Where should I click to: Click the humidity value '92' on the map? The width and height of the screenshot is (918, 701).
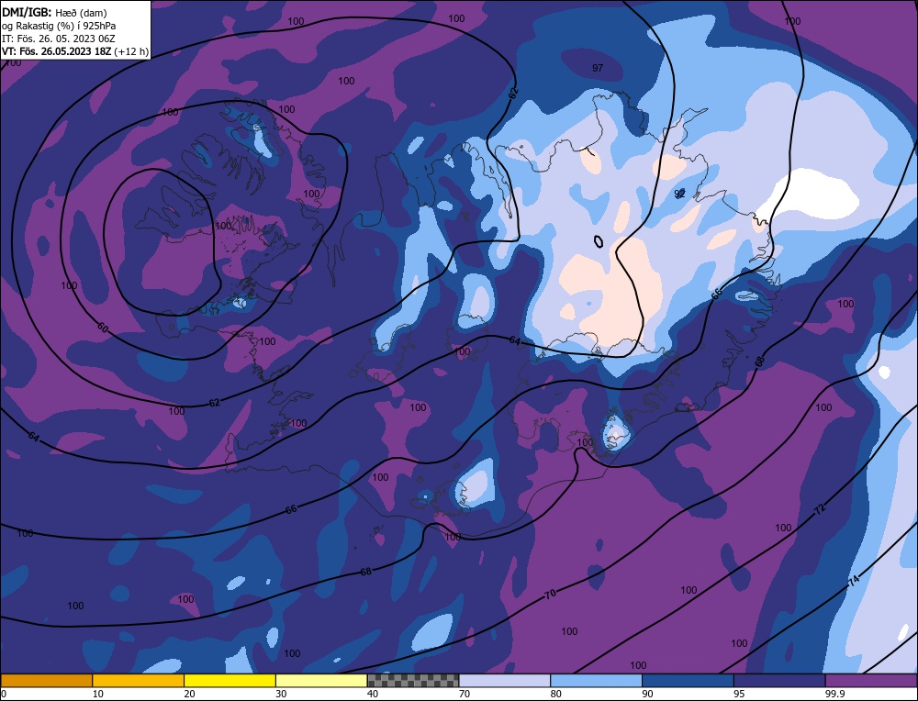[679, 193]
